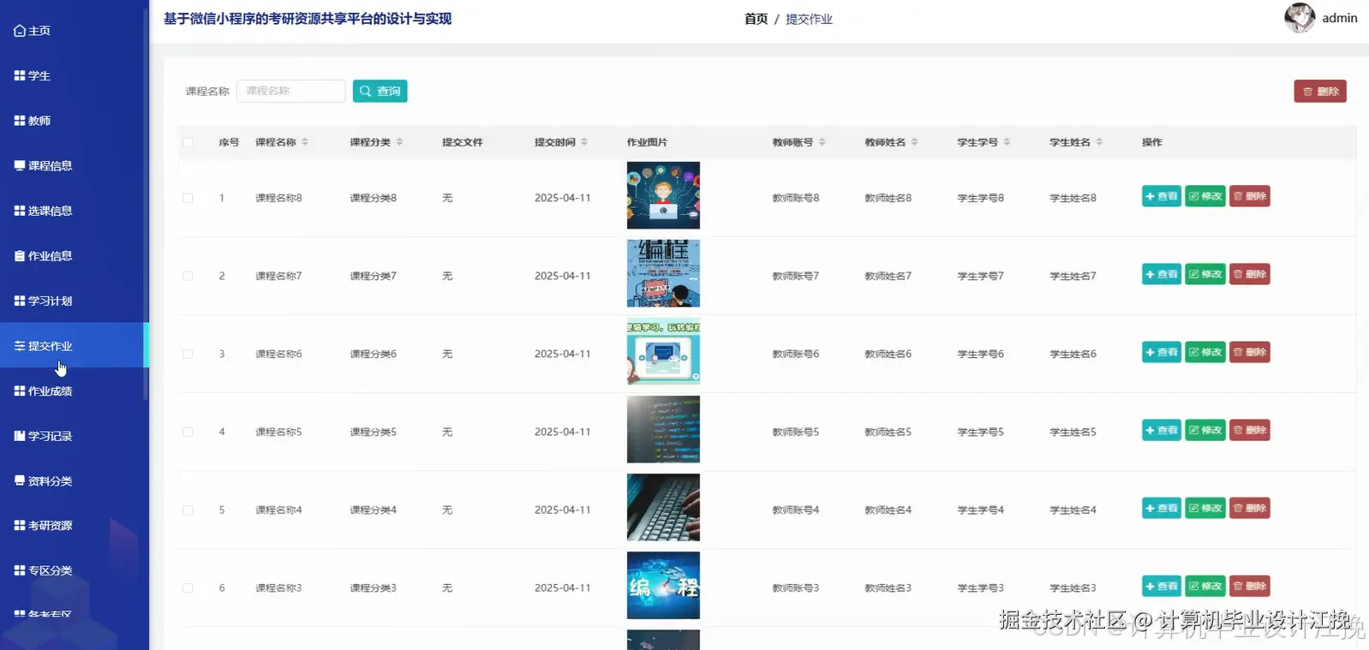The width and height of the screenshot is (1369, 650).
Task: Sort by 课程名称 column arrows
Action: click(305, 142)
